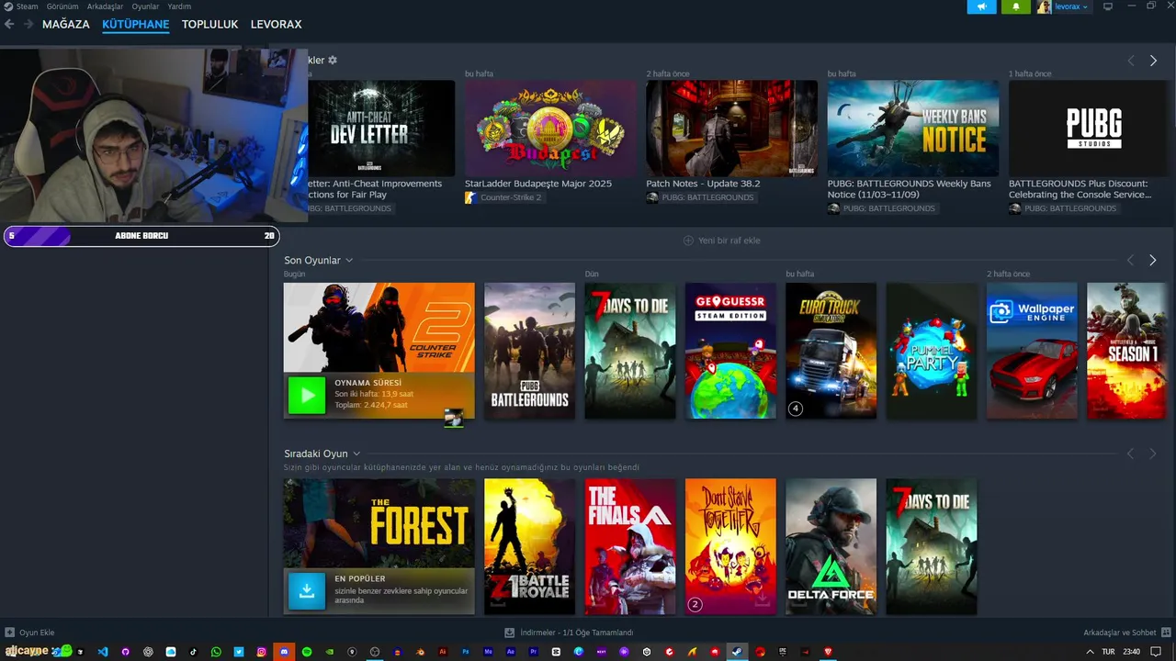Open the Arkadaşlar menu

105,6
